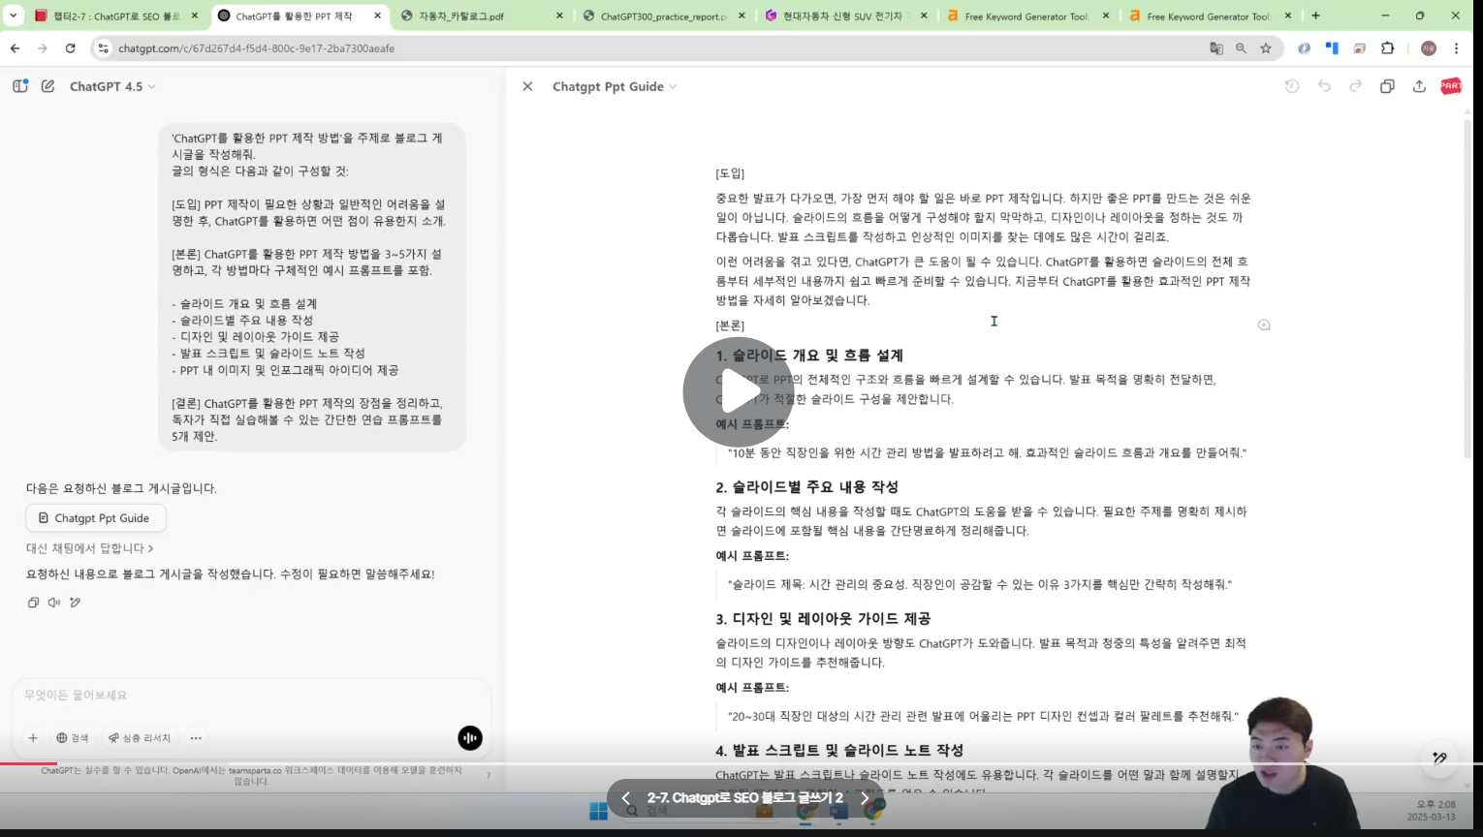Click heading '3. 디자인 및 레이아웃 가이드 제공'
1483x837 pixels.
click(823, 619)
